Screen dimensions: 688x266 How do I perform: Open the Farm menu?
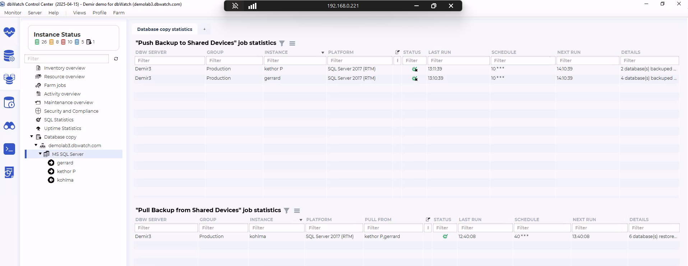[x=118, y=13]
